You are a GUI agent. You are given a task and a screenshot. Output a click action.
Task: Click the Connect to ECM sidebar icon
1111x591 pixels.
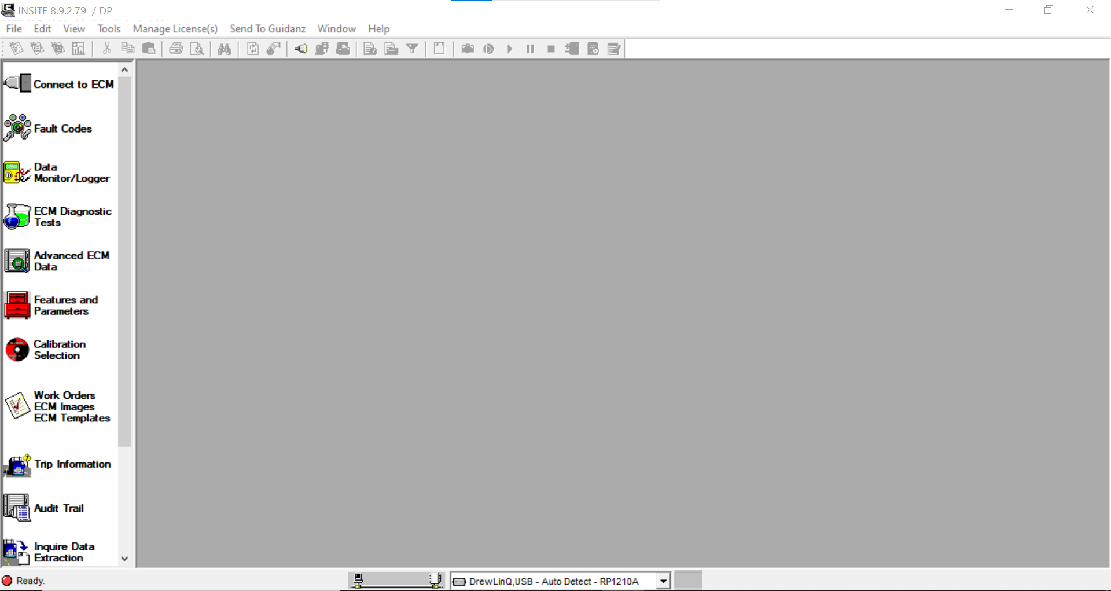18,83
